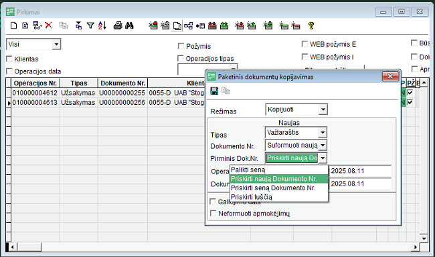This screenshot has height=257, width=435.
Task: Click the red boxes toolbar icon
Action: point(212,26)
